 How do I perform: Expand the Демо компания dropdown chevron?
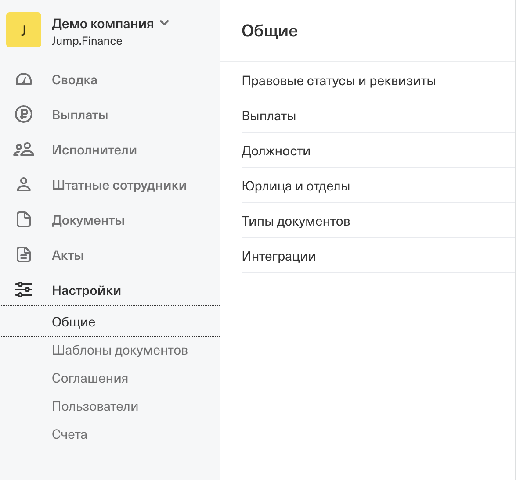(x=164, y=23)
